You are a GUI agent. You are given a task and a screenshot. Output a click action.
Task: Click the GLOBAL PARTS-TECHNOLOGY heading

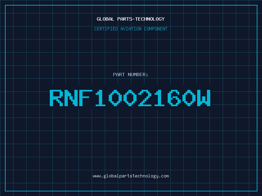click(131, 19)
